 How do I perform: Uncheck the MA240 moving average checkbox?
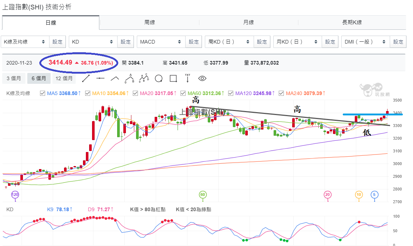(281, 93)
